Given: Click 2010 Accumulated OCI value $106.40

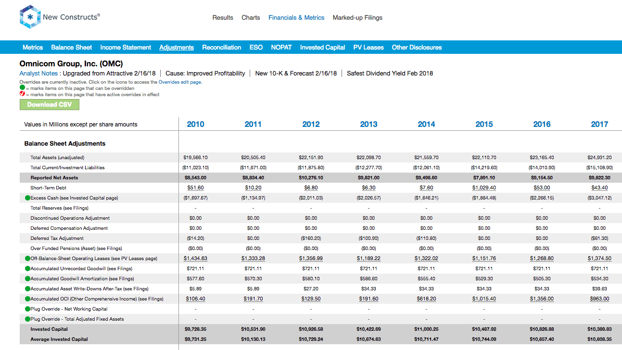Looking at the screenshot, I should click(x=195, y=299).
